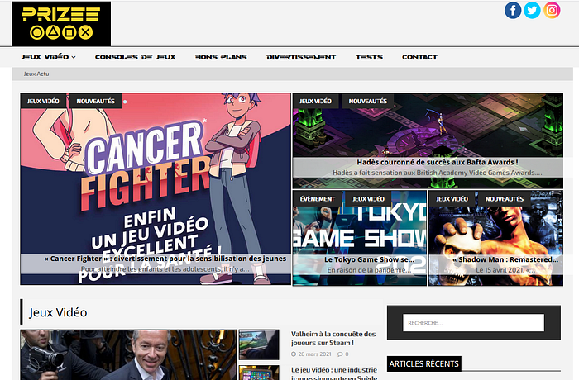579x380 pixels.
Task: Click the Articles Récents widget heading
Action: click(x=423, y=364)
